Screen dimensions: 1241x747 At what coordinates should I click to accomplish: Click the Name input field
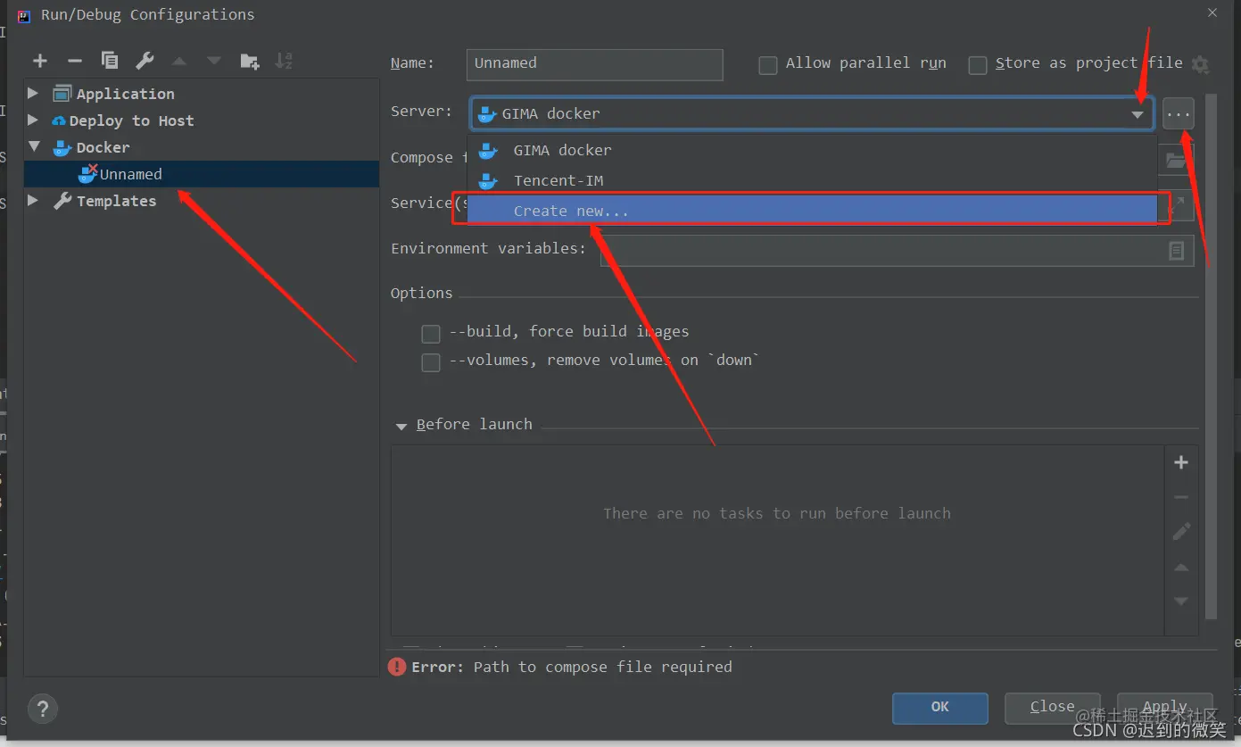[594, 64]
